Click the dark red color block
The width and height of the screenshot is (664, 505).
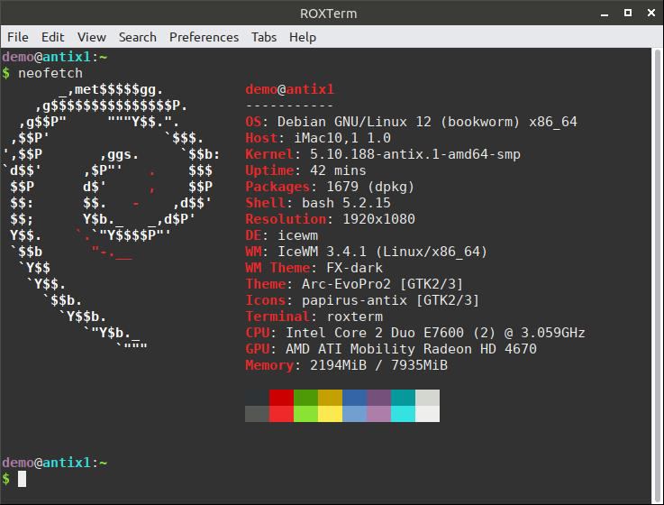coord(281,398)
